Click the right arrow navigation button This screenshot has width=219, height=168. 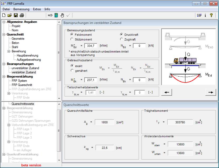click(210, 92)
